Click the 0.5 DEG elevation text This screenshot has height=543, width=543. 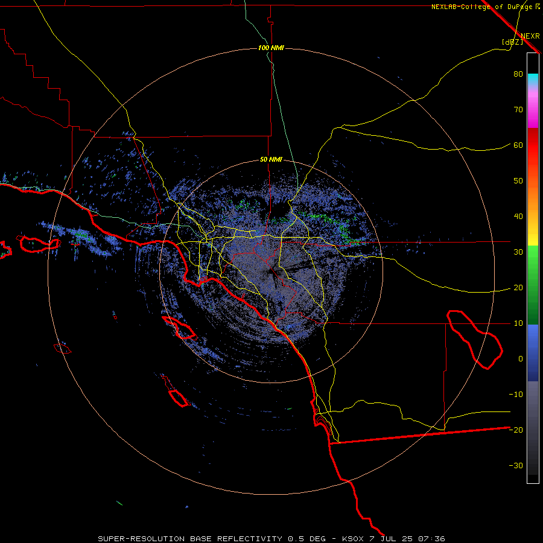point(306,539)
